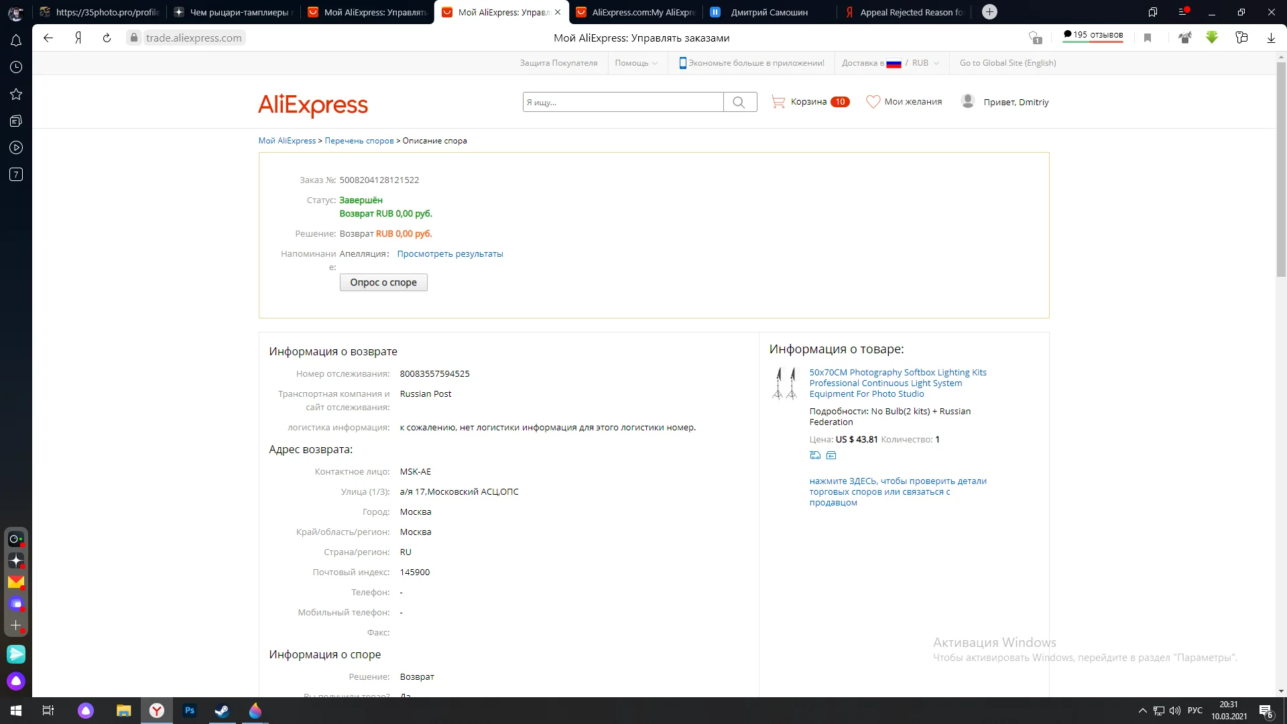
Task: Reload page with refresh icon
Action: (x=107, y=38)
